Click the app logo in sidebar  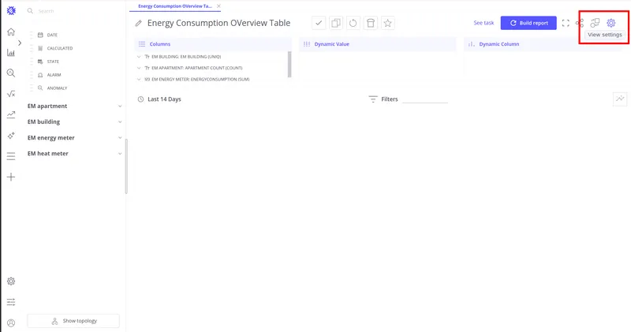11,11
